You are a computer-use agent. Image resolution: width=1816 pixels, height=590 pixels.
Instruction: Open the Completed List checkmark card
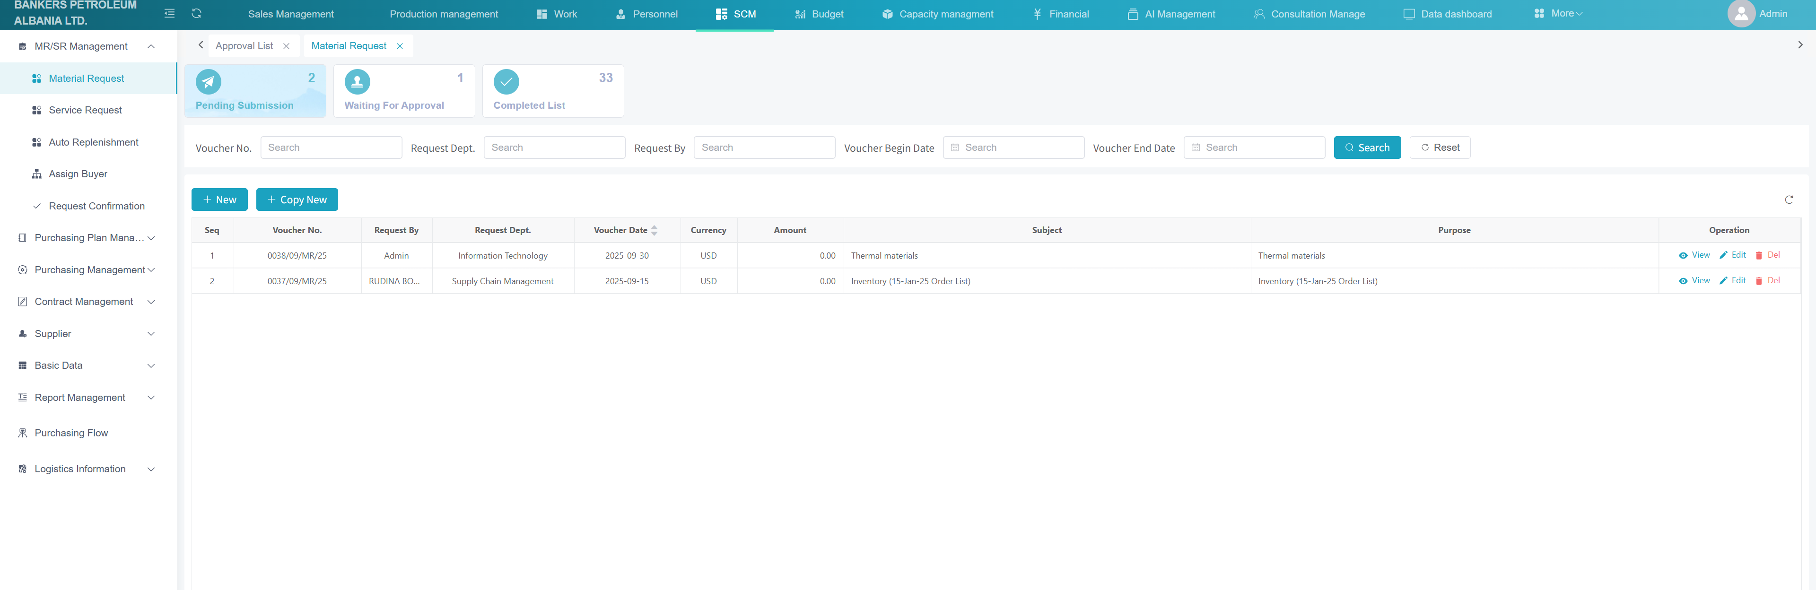point(552,91)
